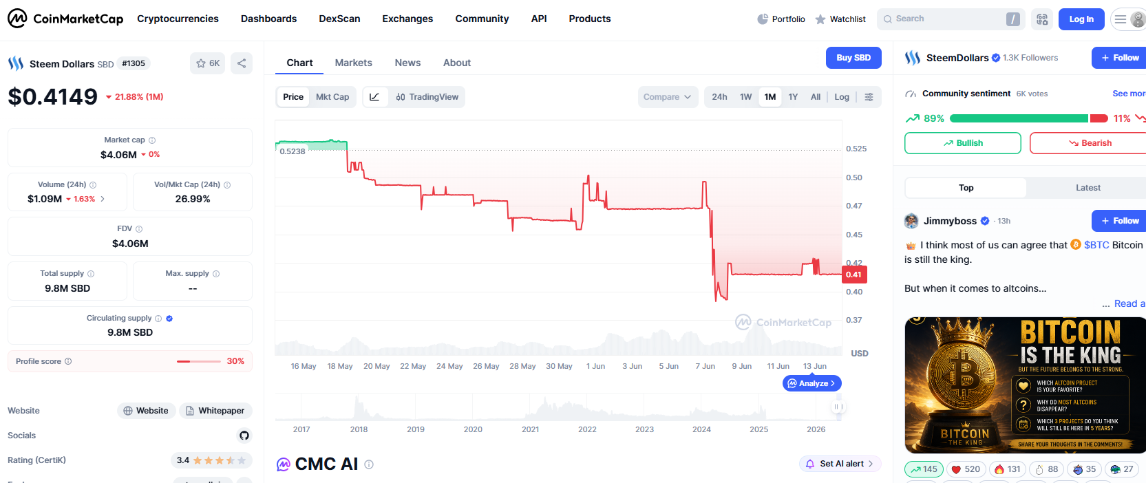Open the Whitepaper link
1146x483 pixels.
click(x=215, y=411)
